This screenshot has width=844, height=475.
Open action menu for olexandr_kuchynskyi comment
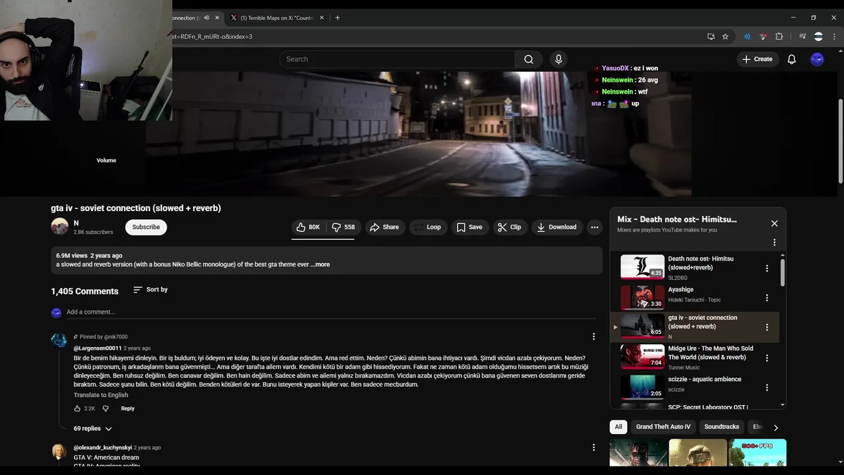pos(593,447)
